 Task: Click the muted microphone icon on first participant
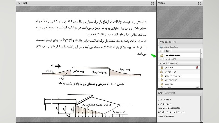point(197,67)
